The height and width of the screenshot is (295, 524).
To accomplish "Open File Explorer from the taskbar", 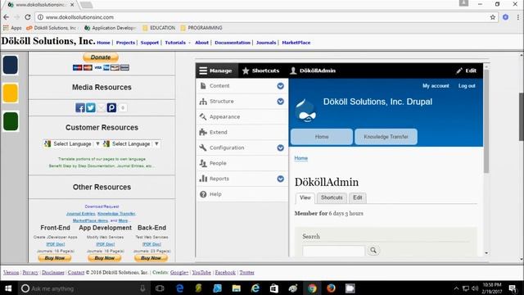I will [237, 288].
